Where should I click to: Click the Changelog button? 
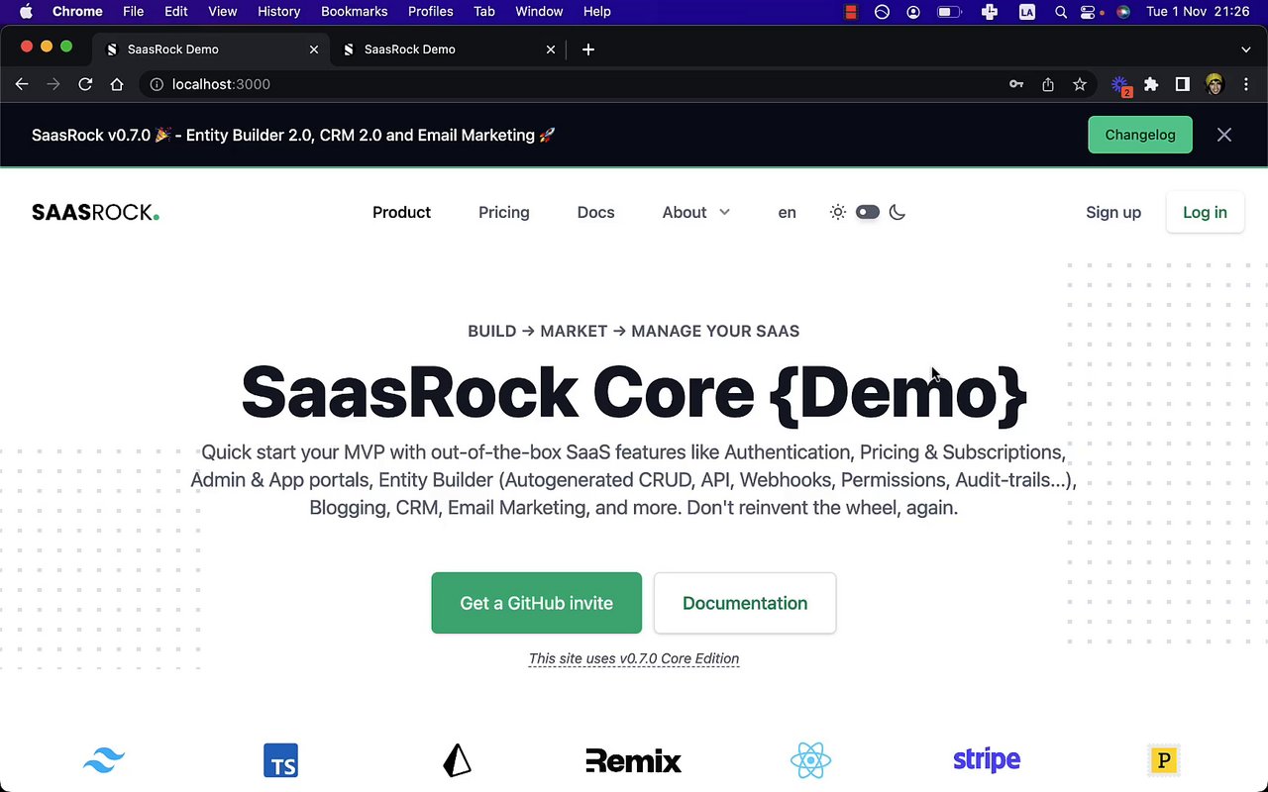[1140, 135]
